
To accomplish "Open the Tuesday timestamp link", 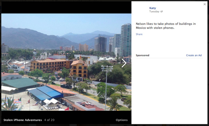I will coord(154,12).
